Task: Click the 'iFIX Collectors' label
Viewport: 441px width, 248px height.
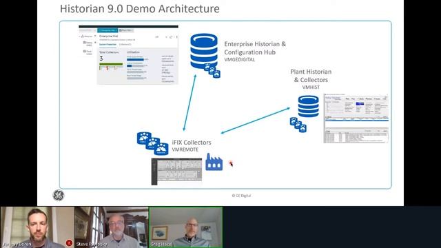Action: 192,143
